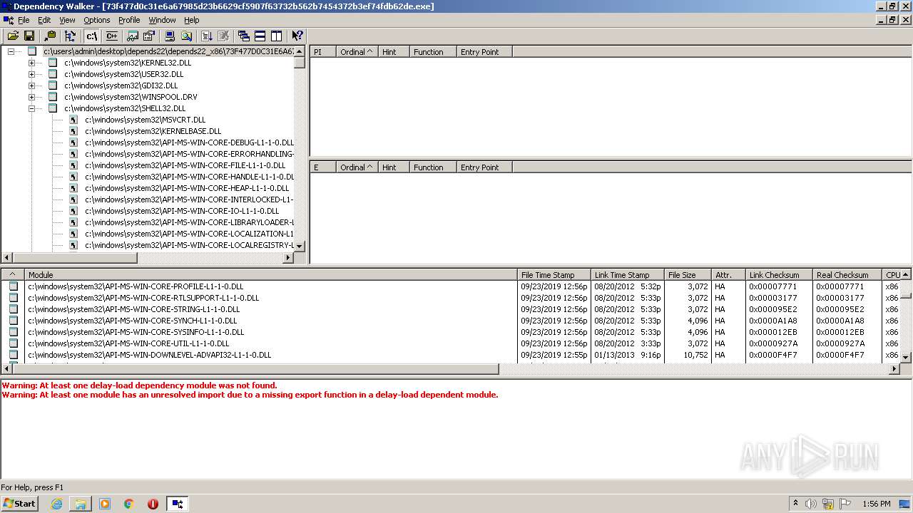Select MSVCRT.DLL in the dependency tree
This screenshot has height=513, width=913.
[145, 120]
